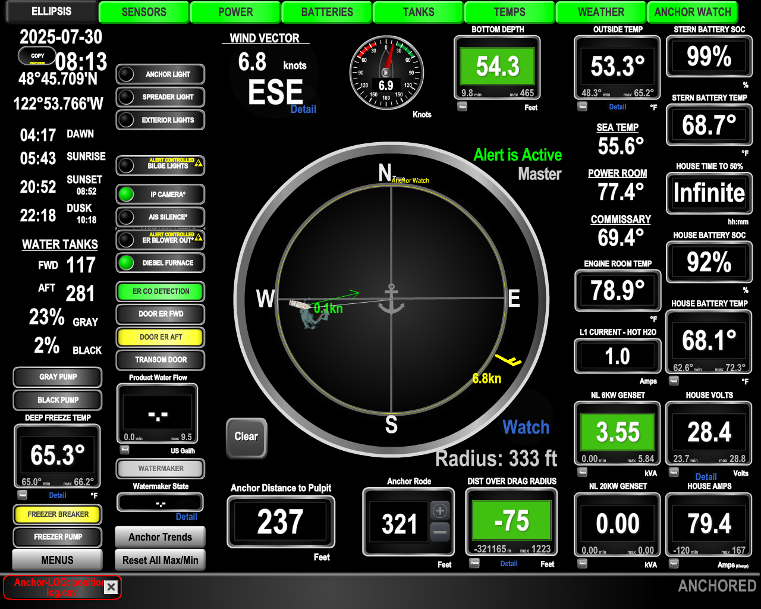Reset House Volts min/max icon

coord(674,473)
